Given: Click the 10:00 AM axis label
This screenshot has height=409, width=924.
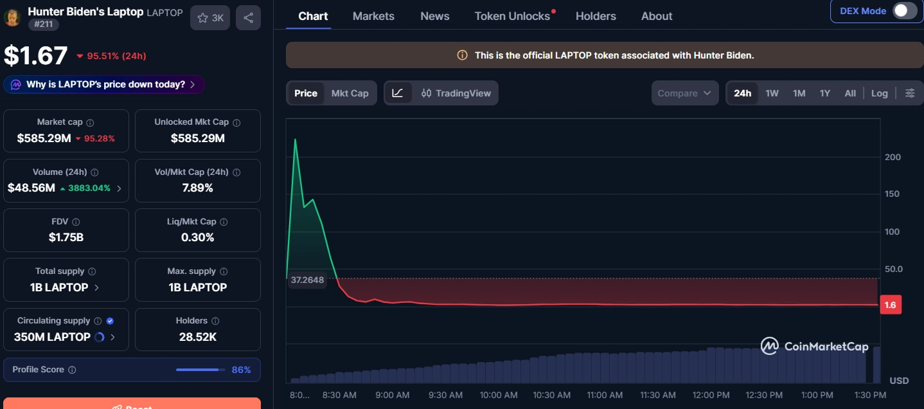Looking at the screenshot, I should tap(499, 395).
